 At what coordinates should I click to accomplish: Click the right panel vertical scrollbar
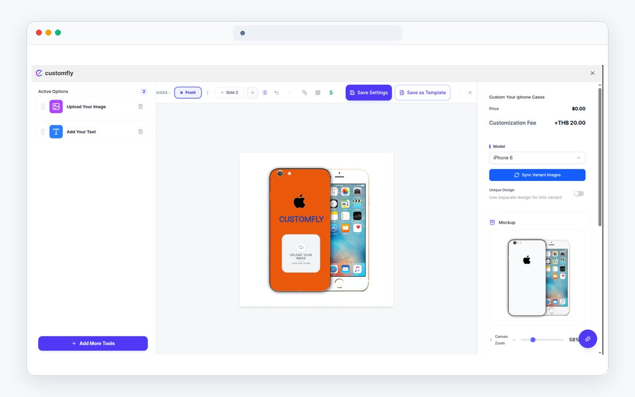600,156
